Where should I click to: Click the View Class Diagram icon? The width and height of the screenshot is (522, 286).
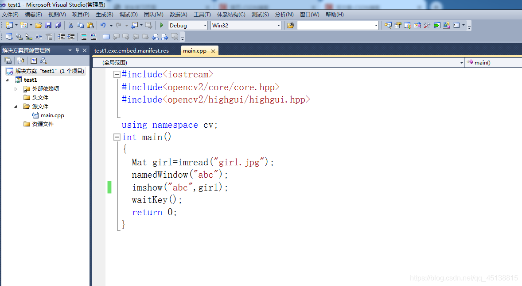(43, 61)
